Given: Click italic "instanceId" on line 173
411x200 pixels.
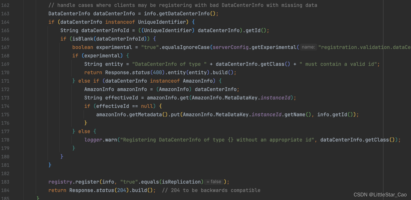Looking at the screenshot, I should click(275, 98).
